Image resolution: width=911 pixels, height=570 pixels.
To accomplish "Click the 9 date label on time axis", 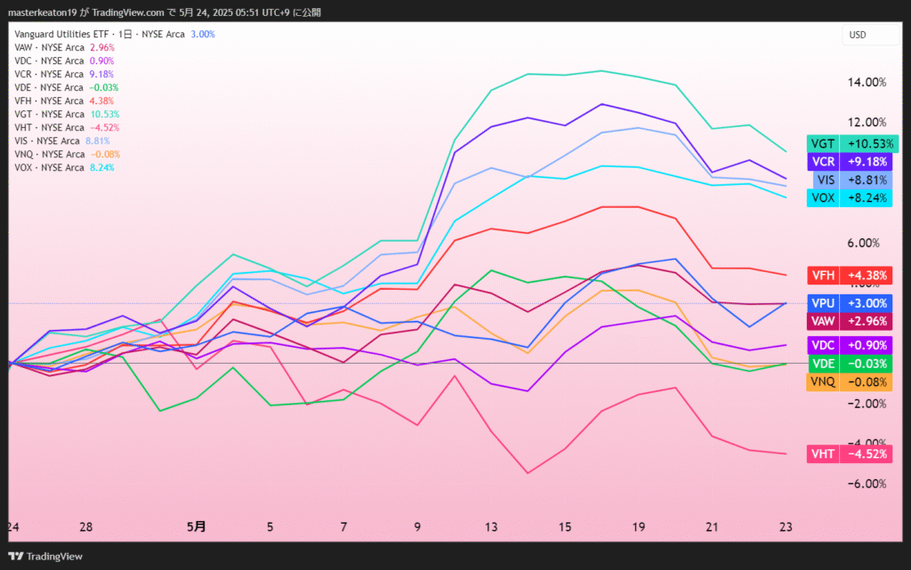I will click(x=417, y=527).
